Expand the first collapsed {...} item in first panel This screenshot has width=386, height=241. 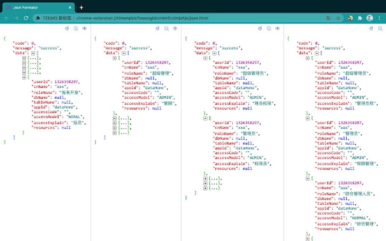tap(24, 58)
